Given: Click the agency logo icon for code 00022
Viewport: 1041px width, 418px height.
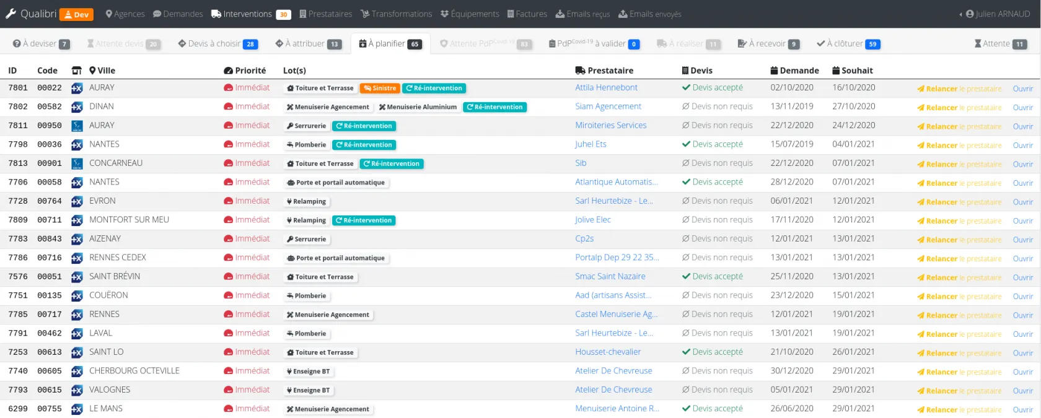Looking at the screenshot, I should click(x=77, y=89).
